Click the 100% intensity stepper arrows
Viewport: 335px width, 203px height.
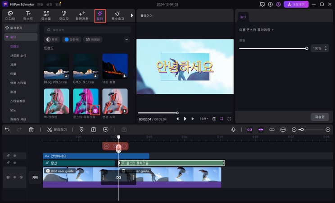click(x=326, y=48)
